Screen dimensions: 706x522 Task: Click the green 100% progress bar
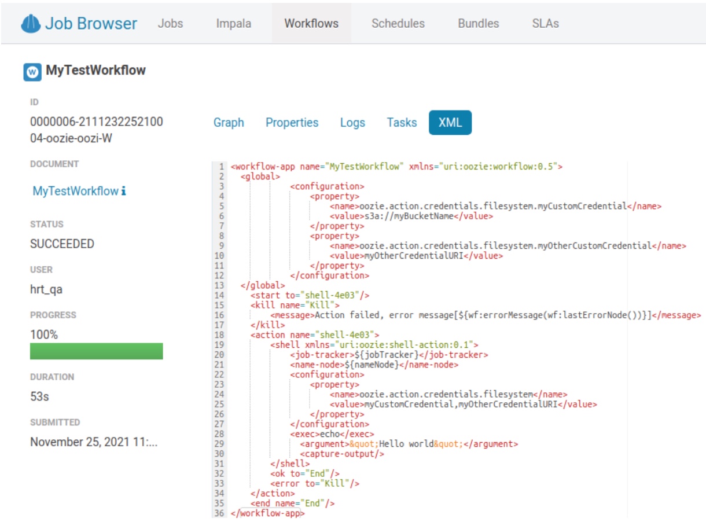pyautogui.click(x=97, y=352)
